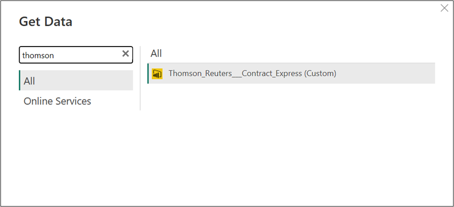This screenshot has width=454, height=207.
Task: Click empty space below the connector result
Action: 290,140
